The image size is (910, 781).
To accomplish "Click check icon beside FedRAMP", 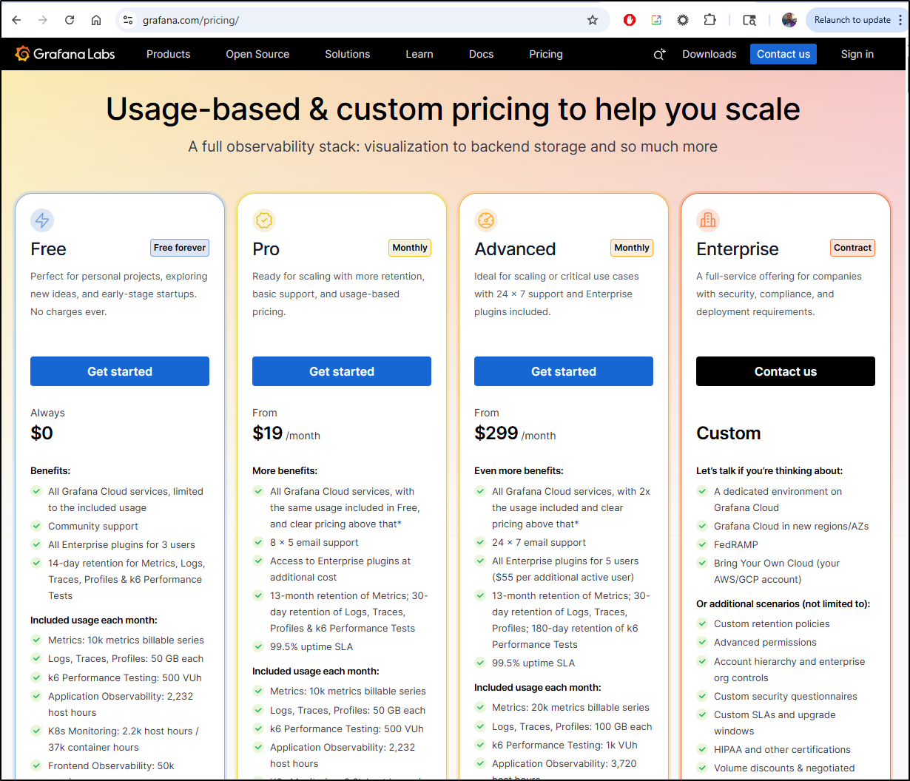I will coord(701,544).
